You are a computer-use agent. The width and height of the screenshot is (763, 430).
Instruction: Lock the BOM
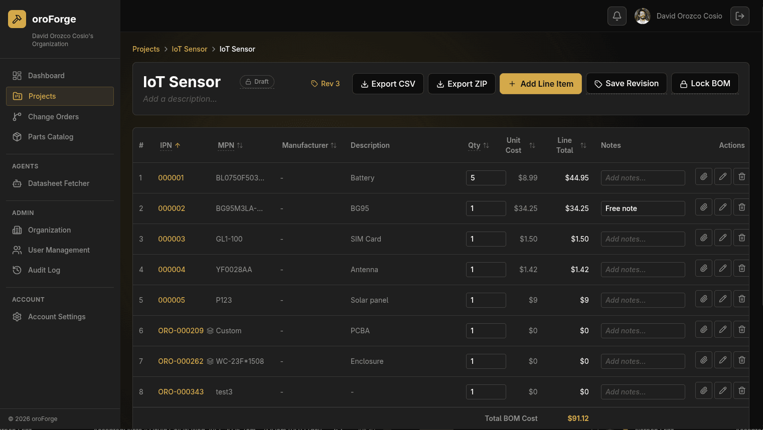point(705,83)
